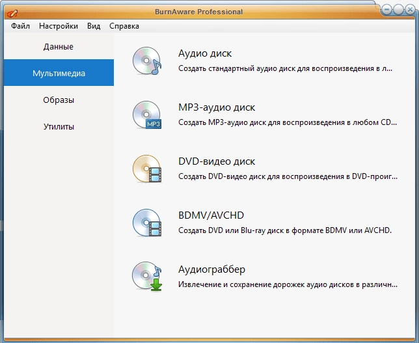Screen dimensions: 419x343
Task: Open the Вид menu
Action: coord(94,26)
